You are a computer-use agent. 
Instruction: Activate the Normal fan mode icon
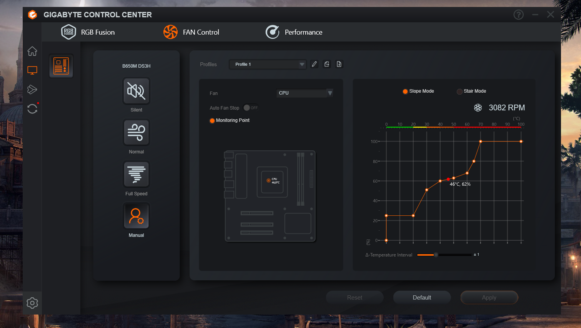point(136,133)
